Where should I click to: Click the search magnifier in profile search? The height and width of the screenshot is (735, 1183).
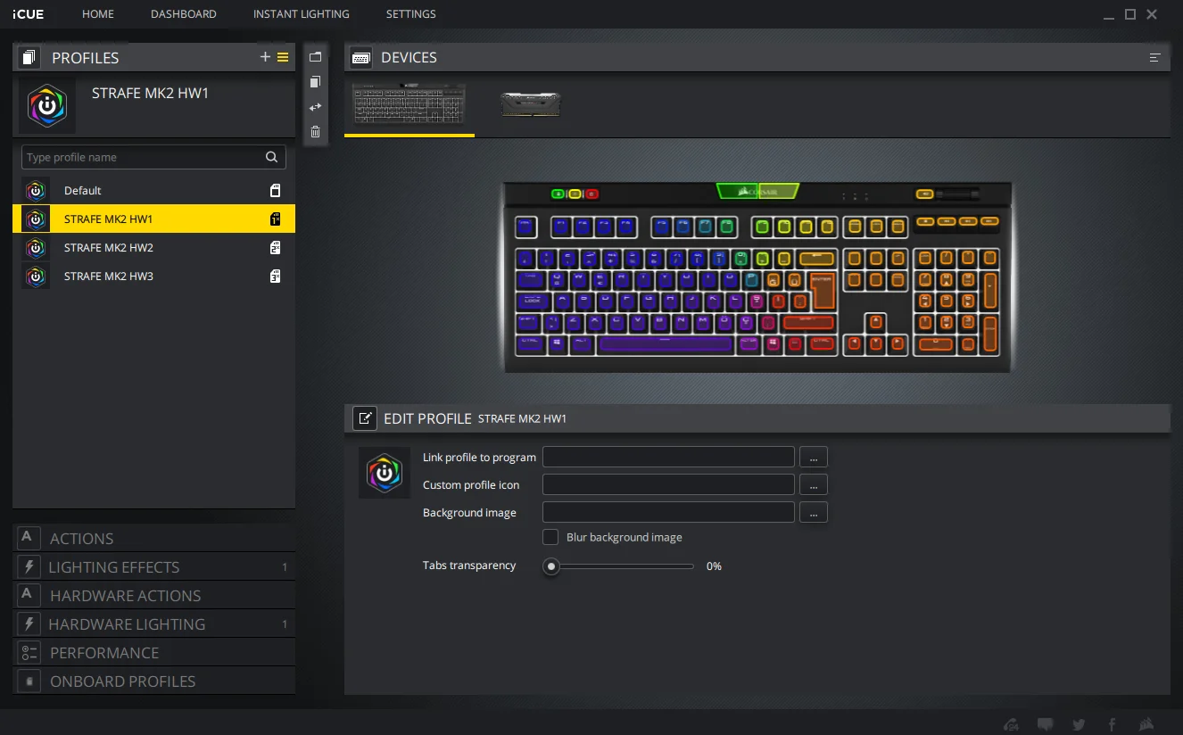[272, 157]
